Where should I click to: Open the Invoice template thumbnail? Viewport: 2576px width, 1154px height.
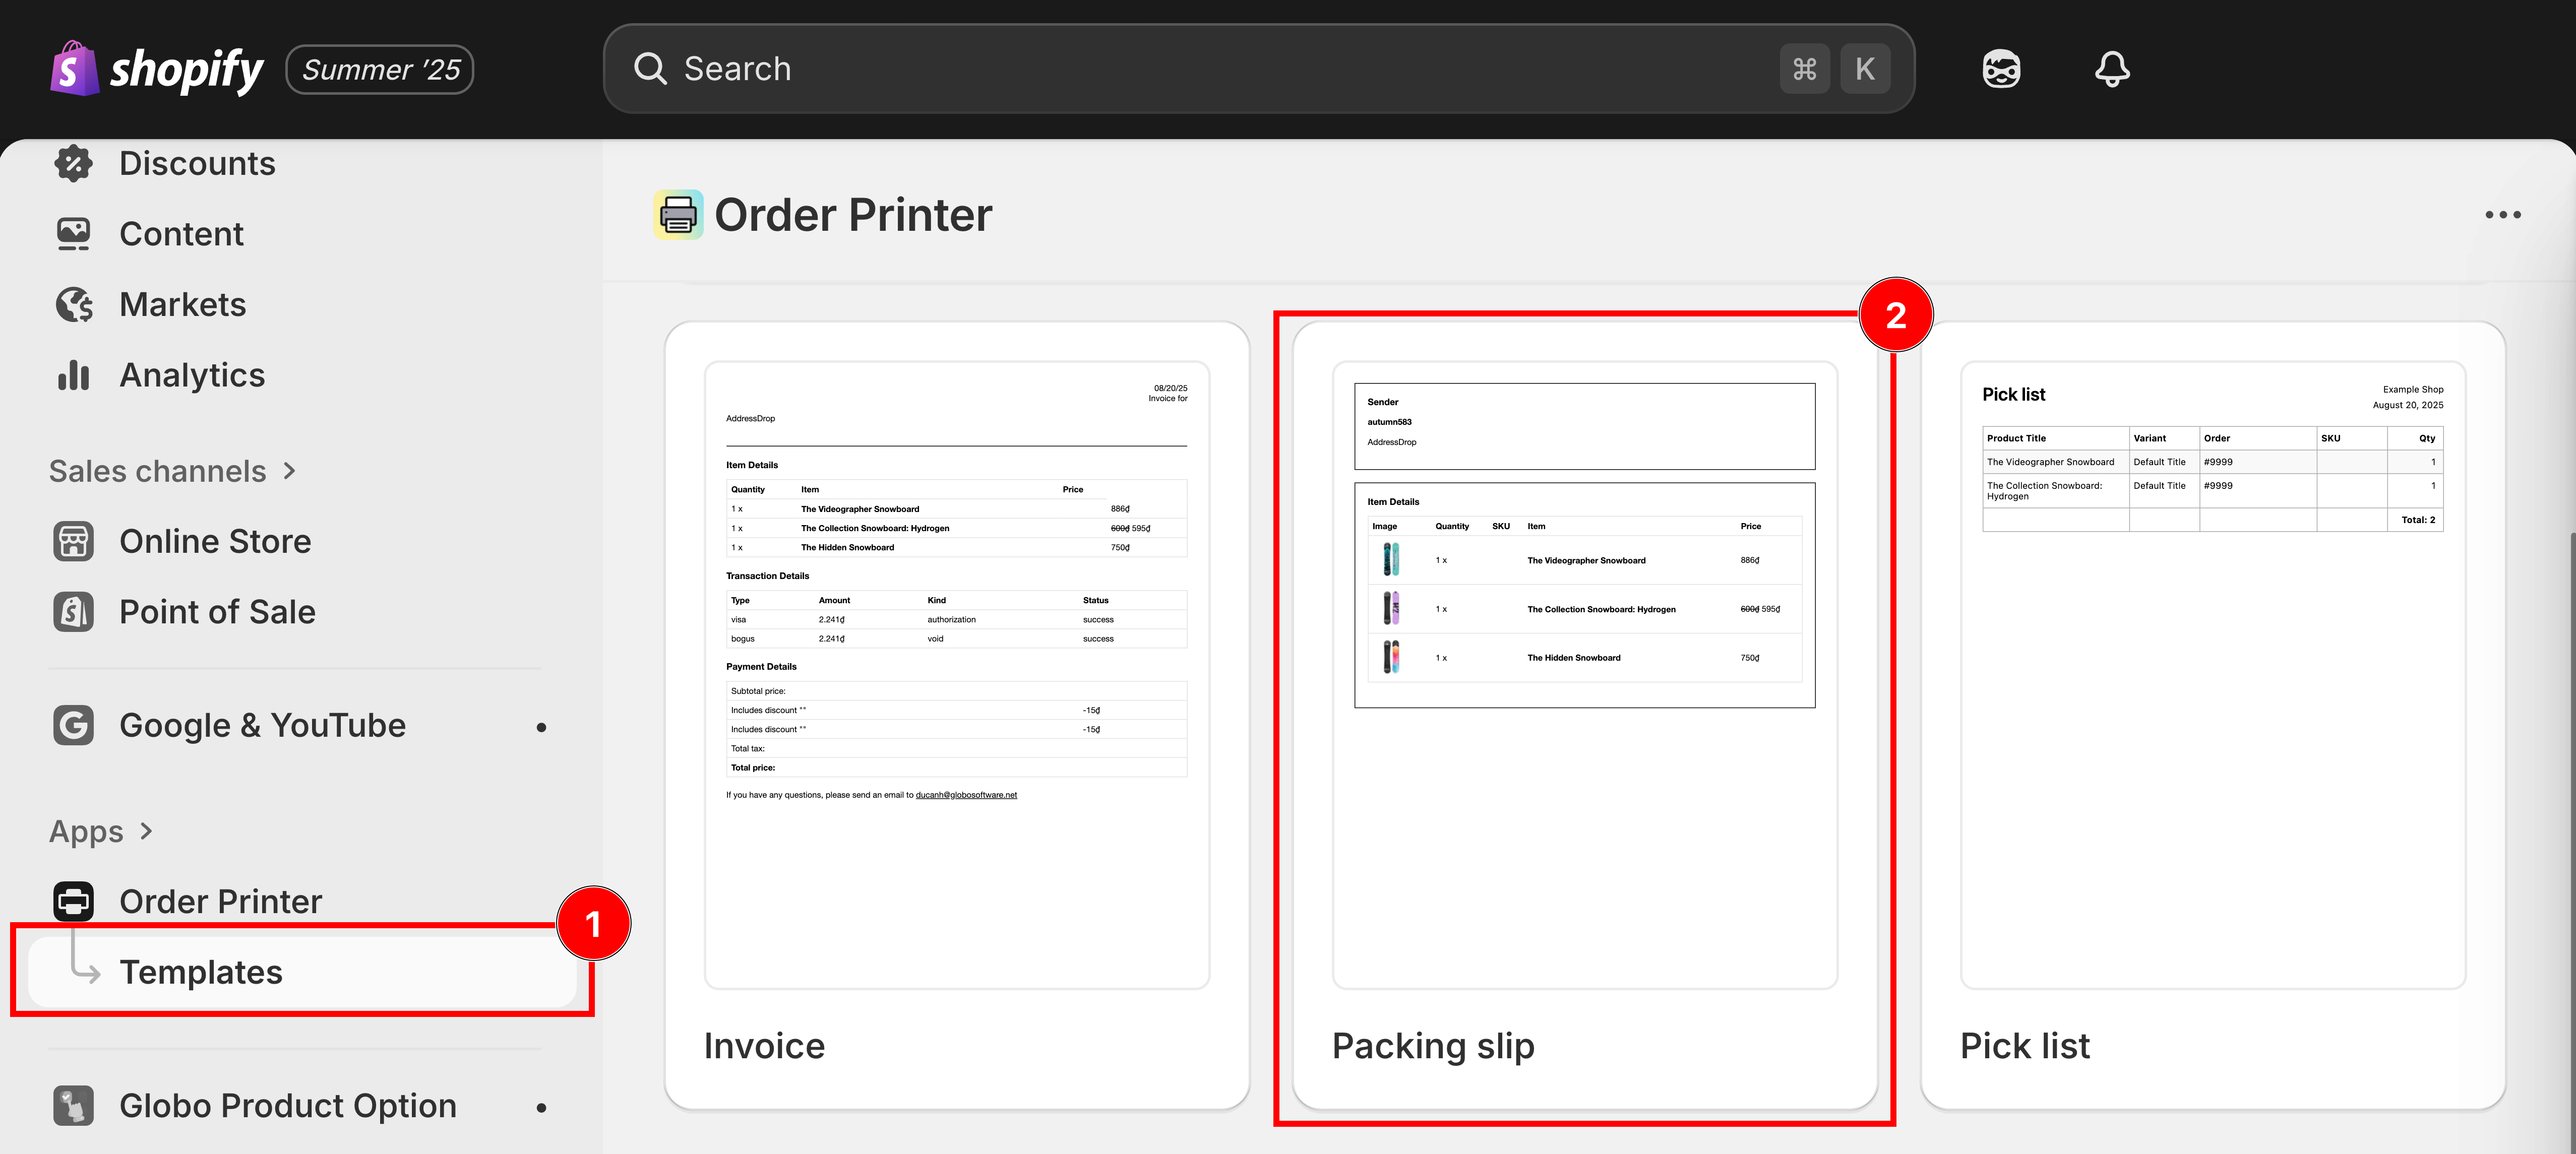(x=957, y=675)
